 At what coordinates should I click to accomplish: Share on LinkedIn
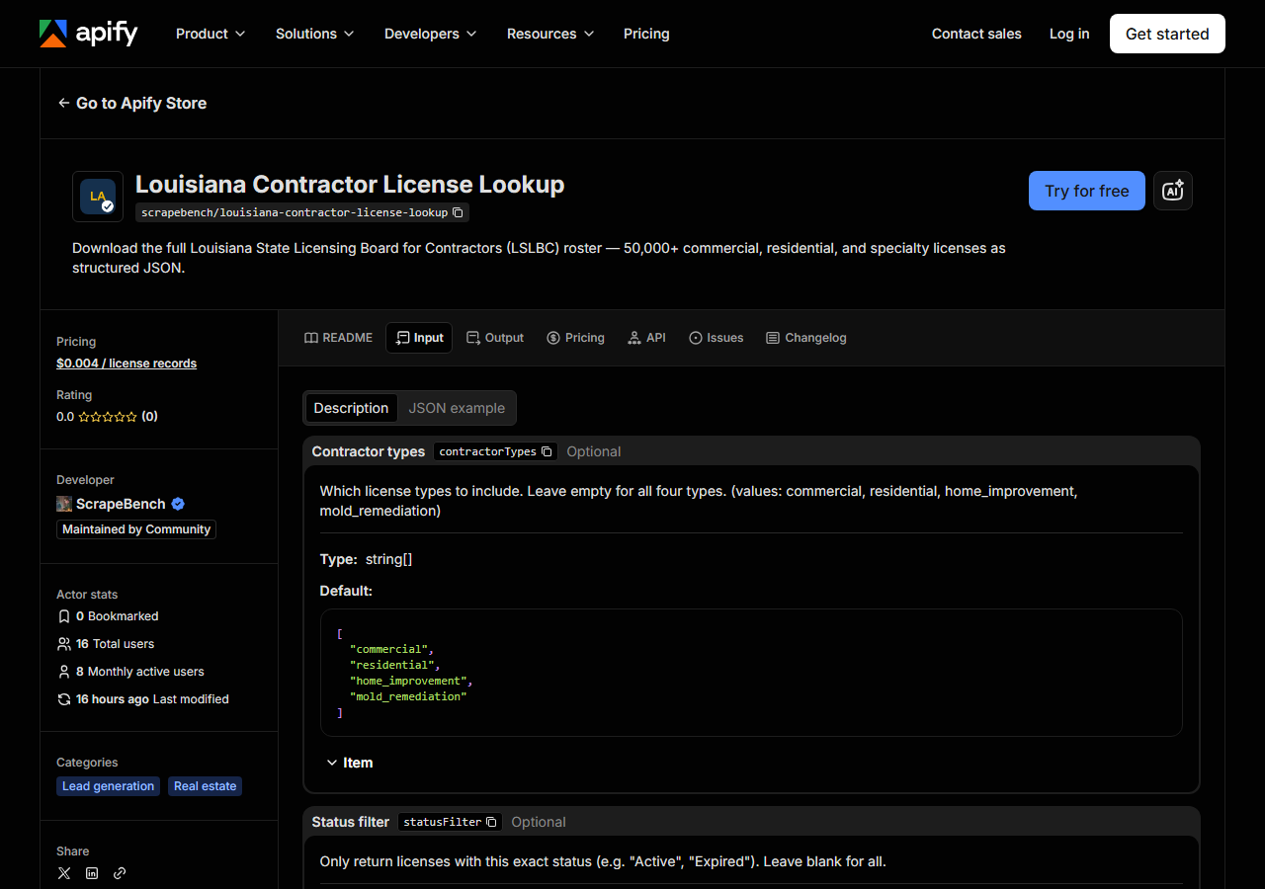92,873
